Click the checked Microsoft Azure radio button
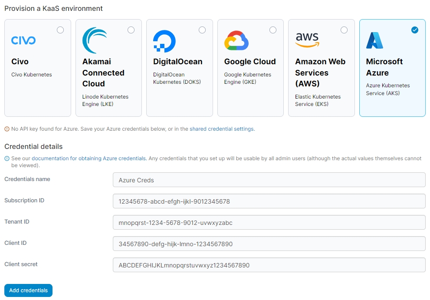 point(415,30)
